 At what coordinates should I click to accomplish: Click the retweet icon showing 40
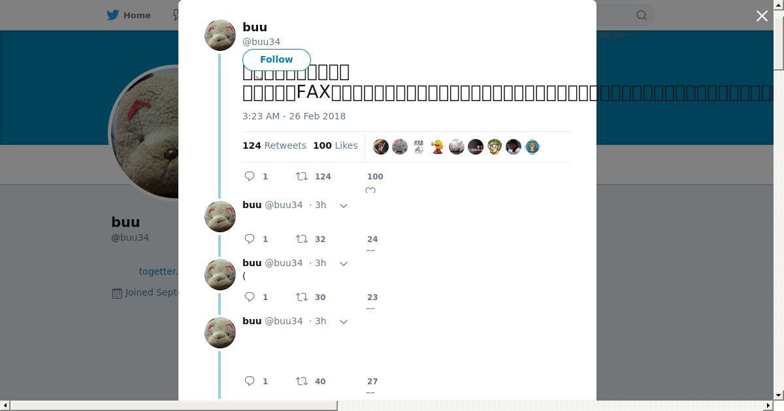click(302, 381)
